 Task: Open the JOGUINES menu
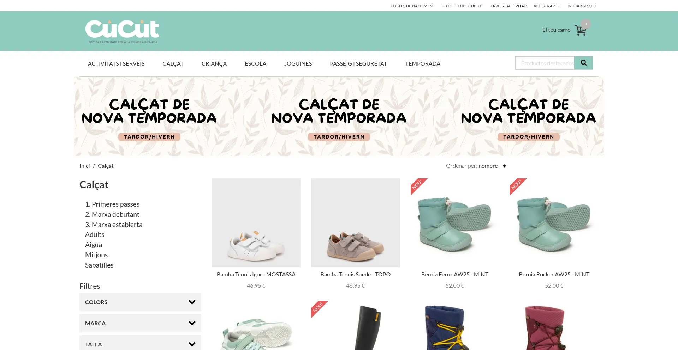298,63
